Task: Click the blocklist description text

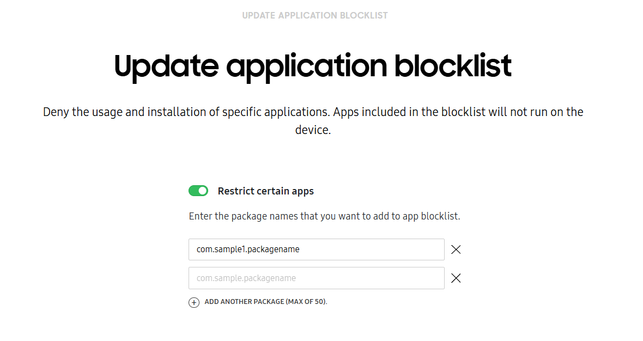Action: point(313,120)
